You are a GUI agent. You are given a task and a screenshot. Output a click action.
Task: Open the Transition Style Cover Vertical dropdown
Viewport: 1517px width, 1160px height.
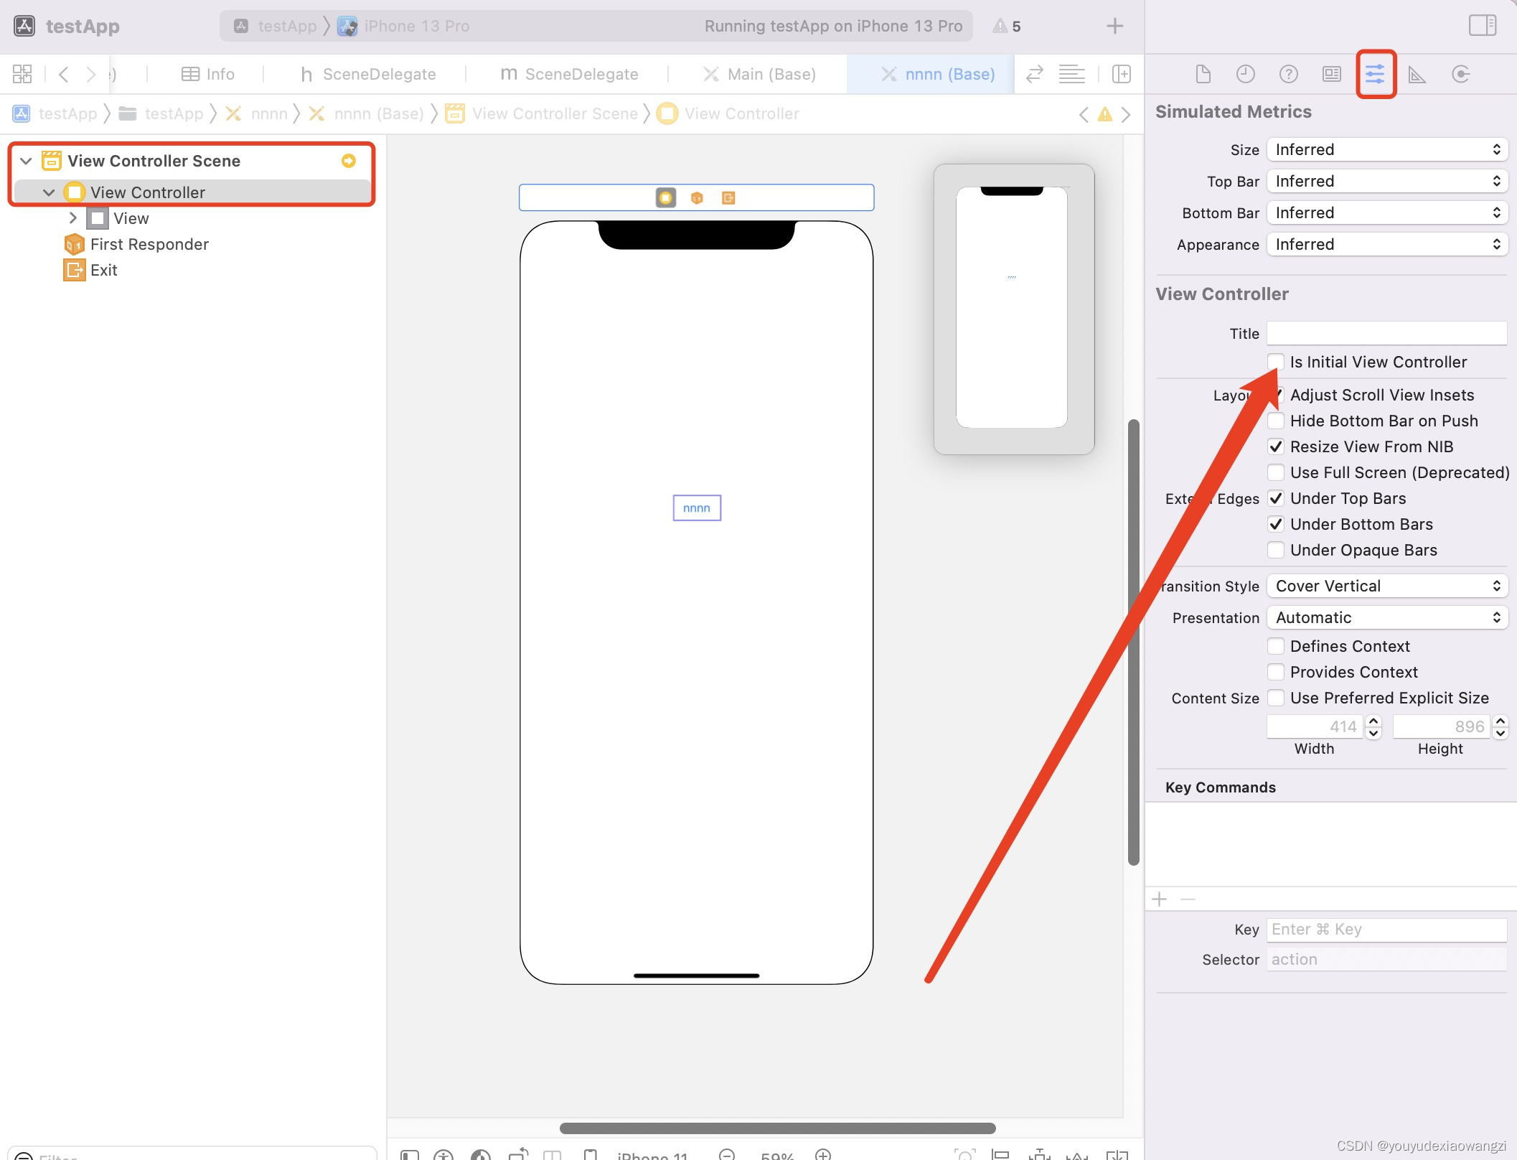click(1386, 586)
